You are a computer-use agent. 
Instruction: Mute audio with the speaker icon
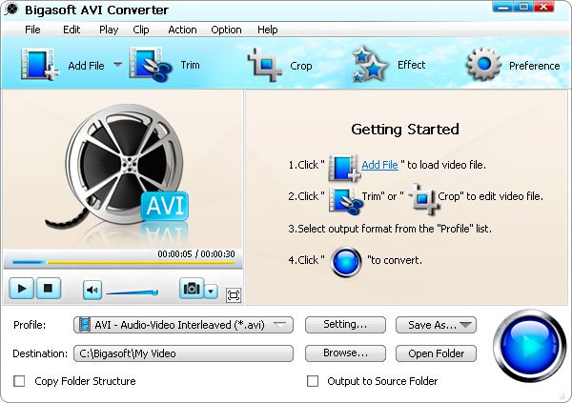point(92,291)
